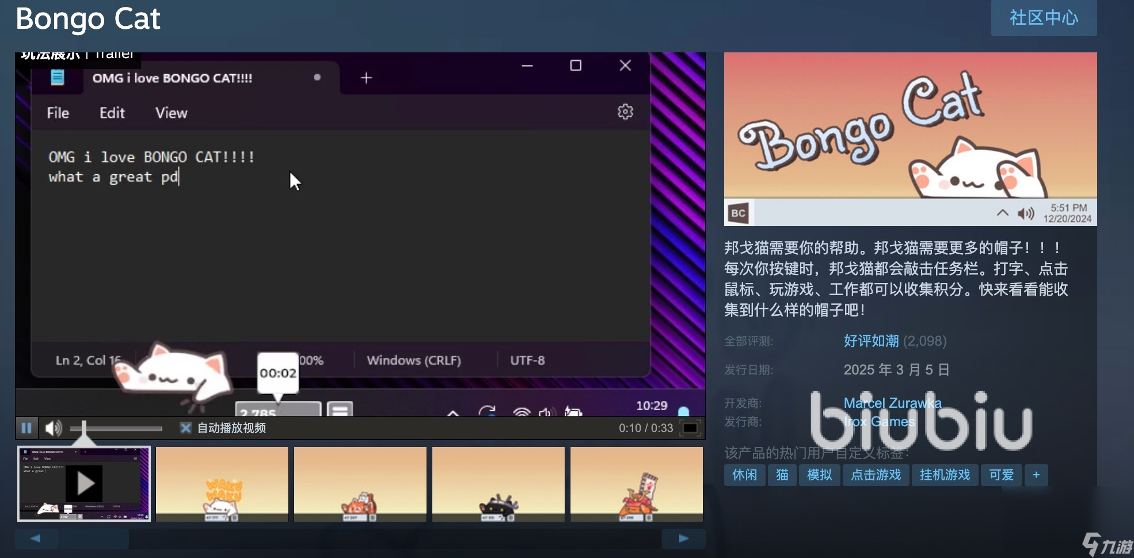Click the release date 2025 年 3 月 5 日

896,370
